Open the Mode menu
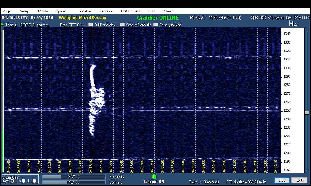The width and height of the screenshot is (311, 186). click(43, 11)
